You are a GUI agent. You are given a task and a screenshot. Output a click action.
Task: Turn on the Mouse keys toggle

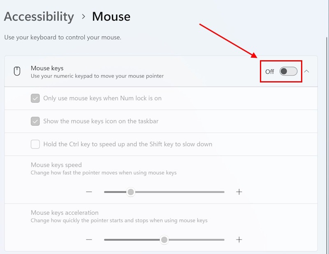tap(288, 71)
